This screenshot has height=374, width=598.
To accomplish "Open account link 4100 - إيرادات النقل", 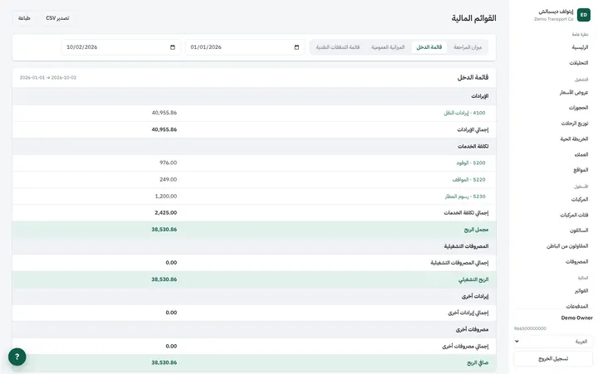I will (x=464, y=113).
